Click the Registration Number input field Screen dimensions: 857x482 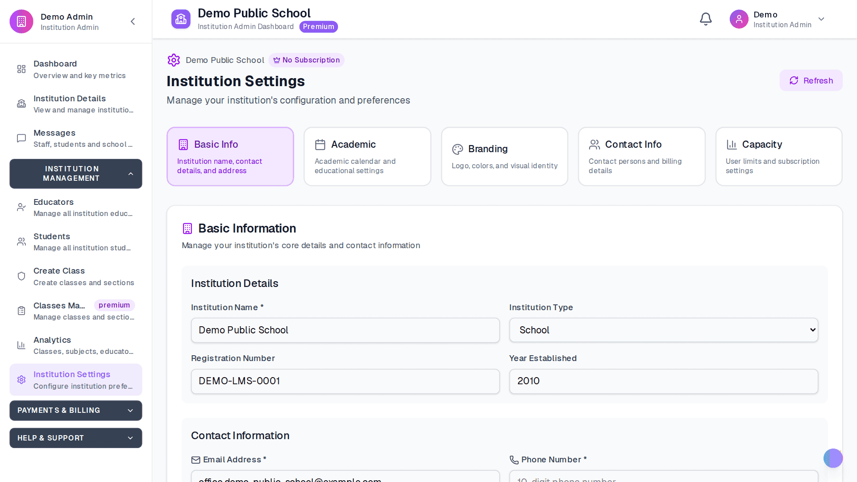point(345,381)
